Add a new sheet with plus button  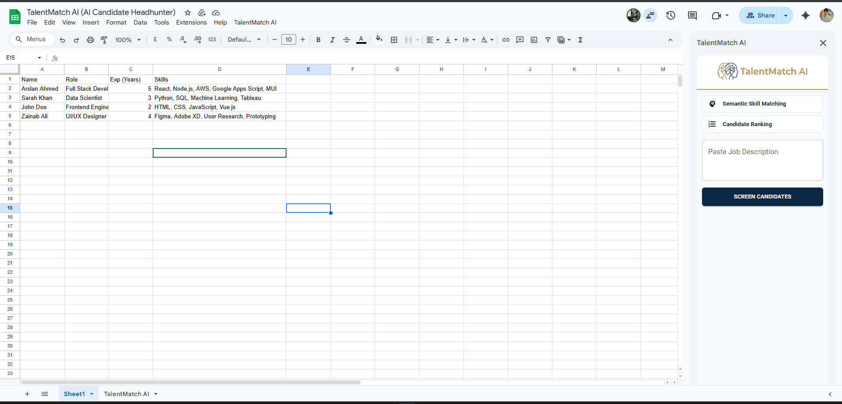click(27, 394)
